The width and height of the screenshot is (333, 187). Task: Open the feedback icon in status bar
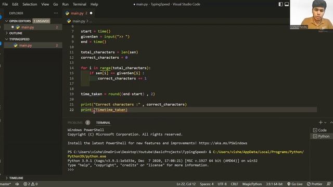(x=328, y=184)
